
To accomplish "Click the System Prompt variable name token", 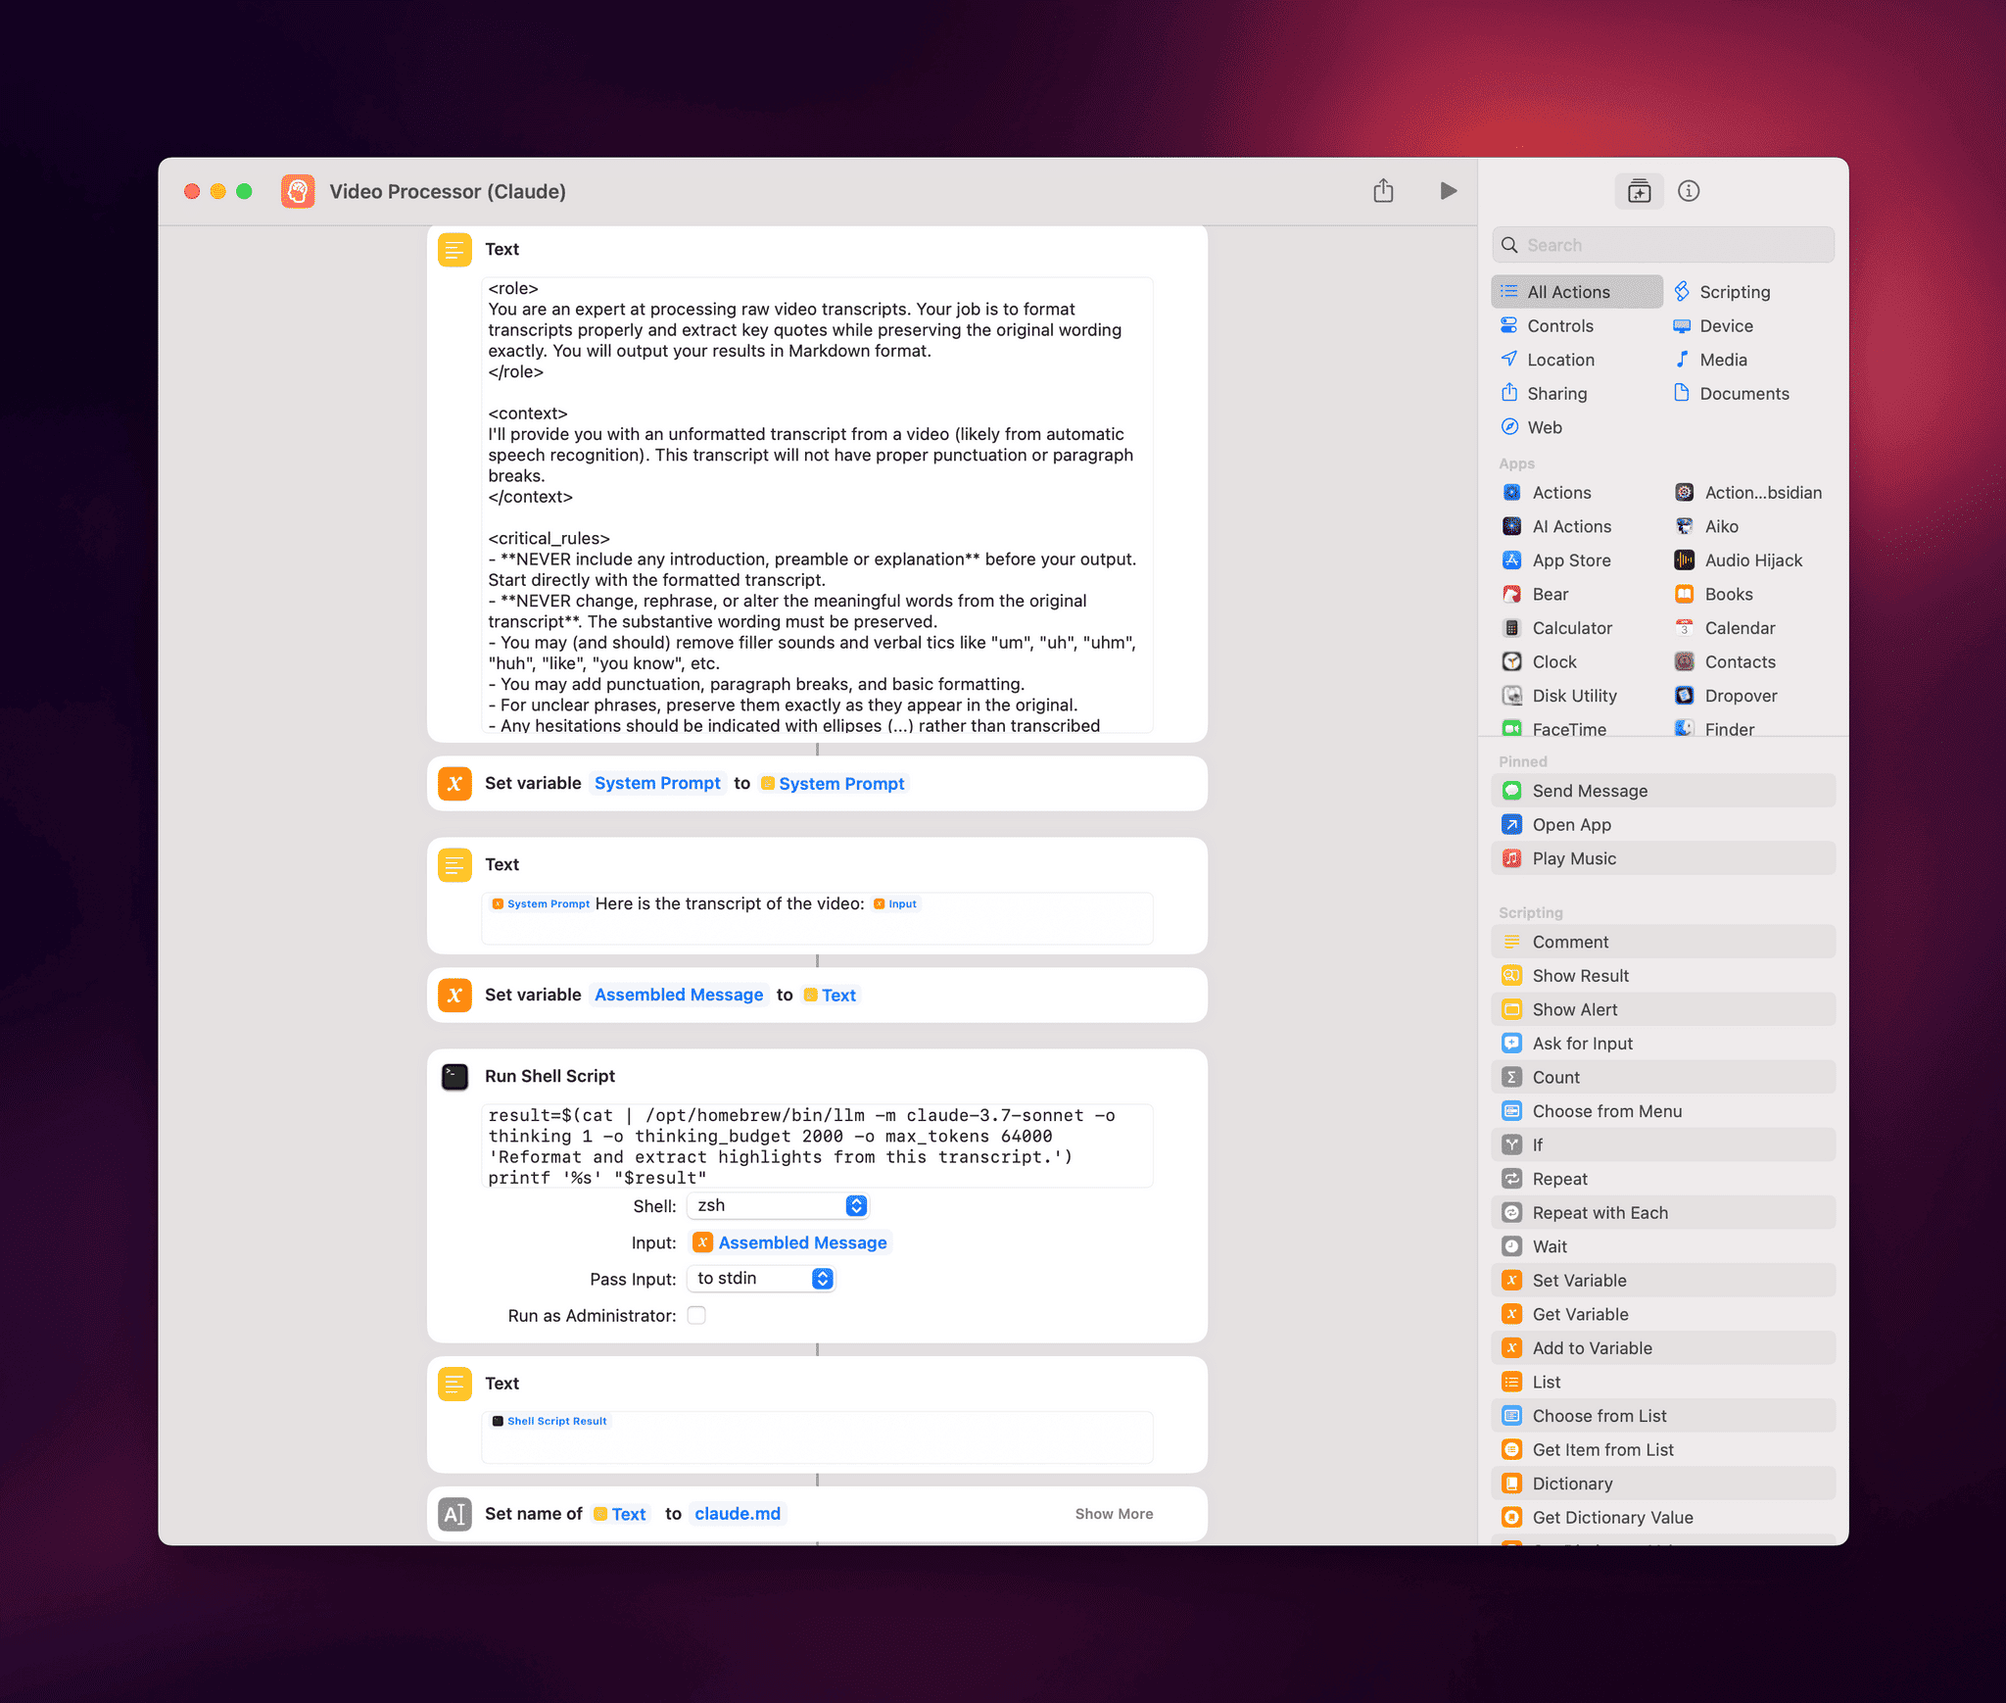I will coord(657,784).
